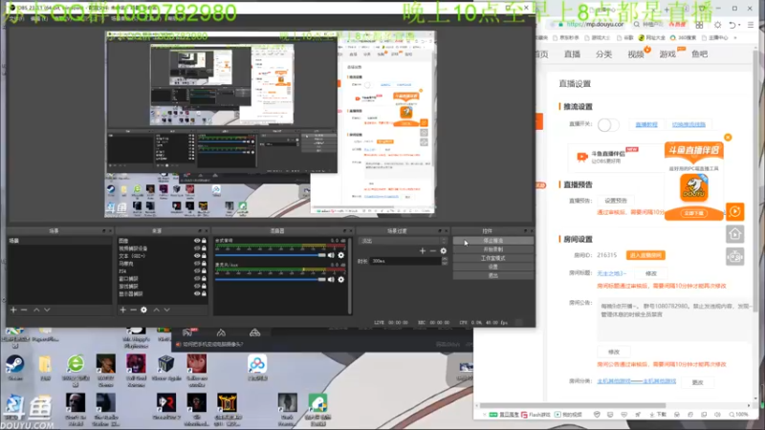Toggle lock on 显示器捕获 source
The height and width of the screenshot is (430, 765).
point(204,294)
